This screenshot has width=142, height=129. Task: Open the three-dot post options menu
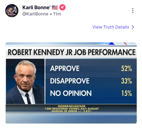[133, 11]
